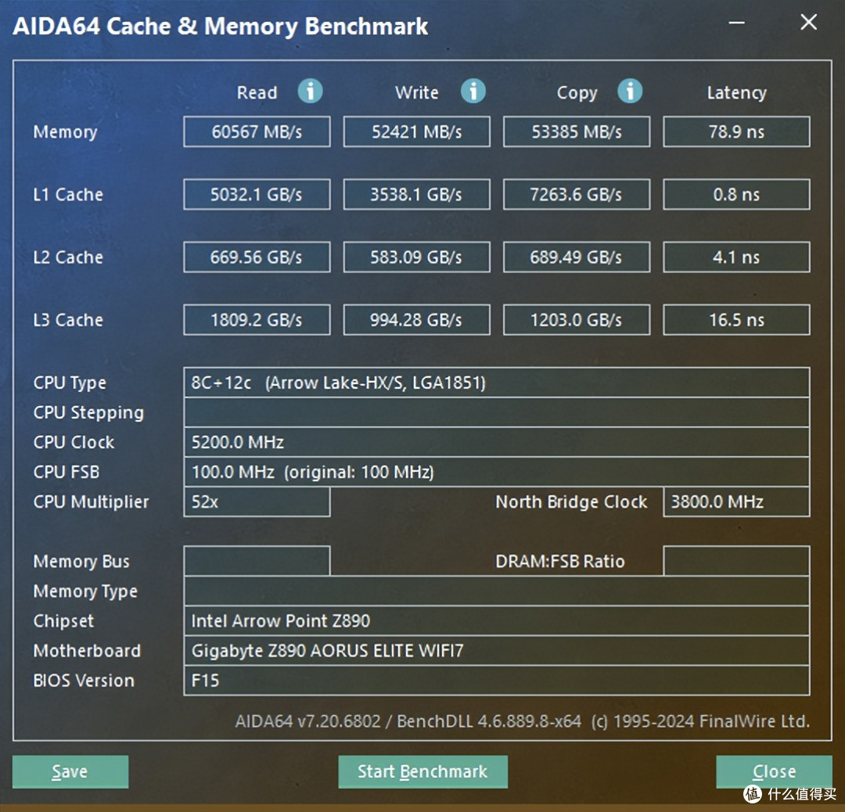Click the Memory row label
The height and width of the screenshot is (812, 845).
click(x=65, y=132)
